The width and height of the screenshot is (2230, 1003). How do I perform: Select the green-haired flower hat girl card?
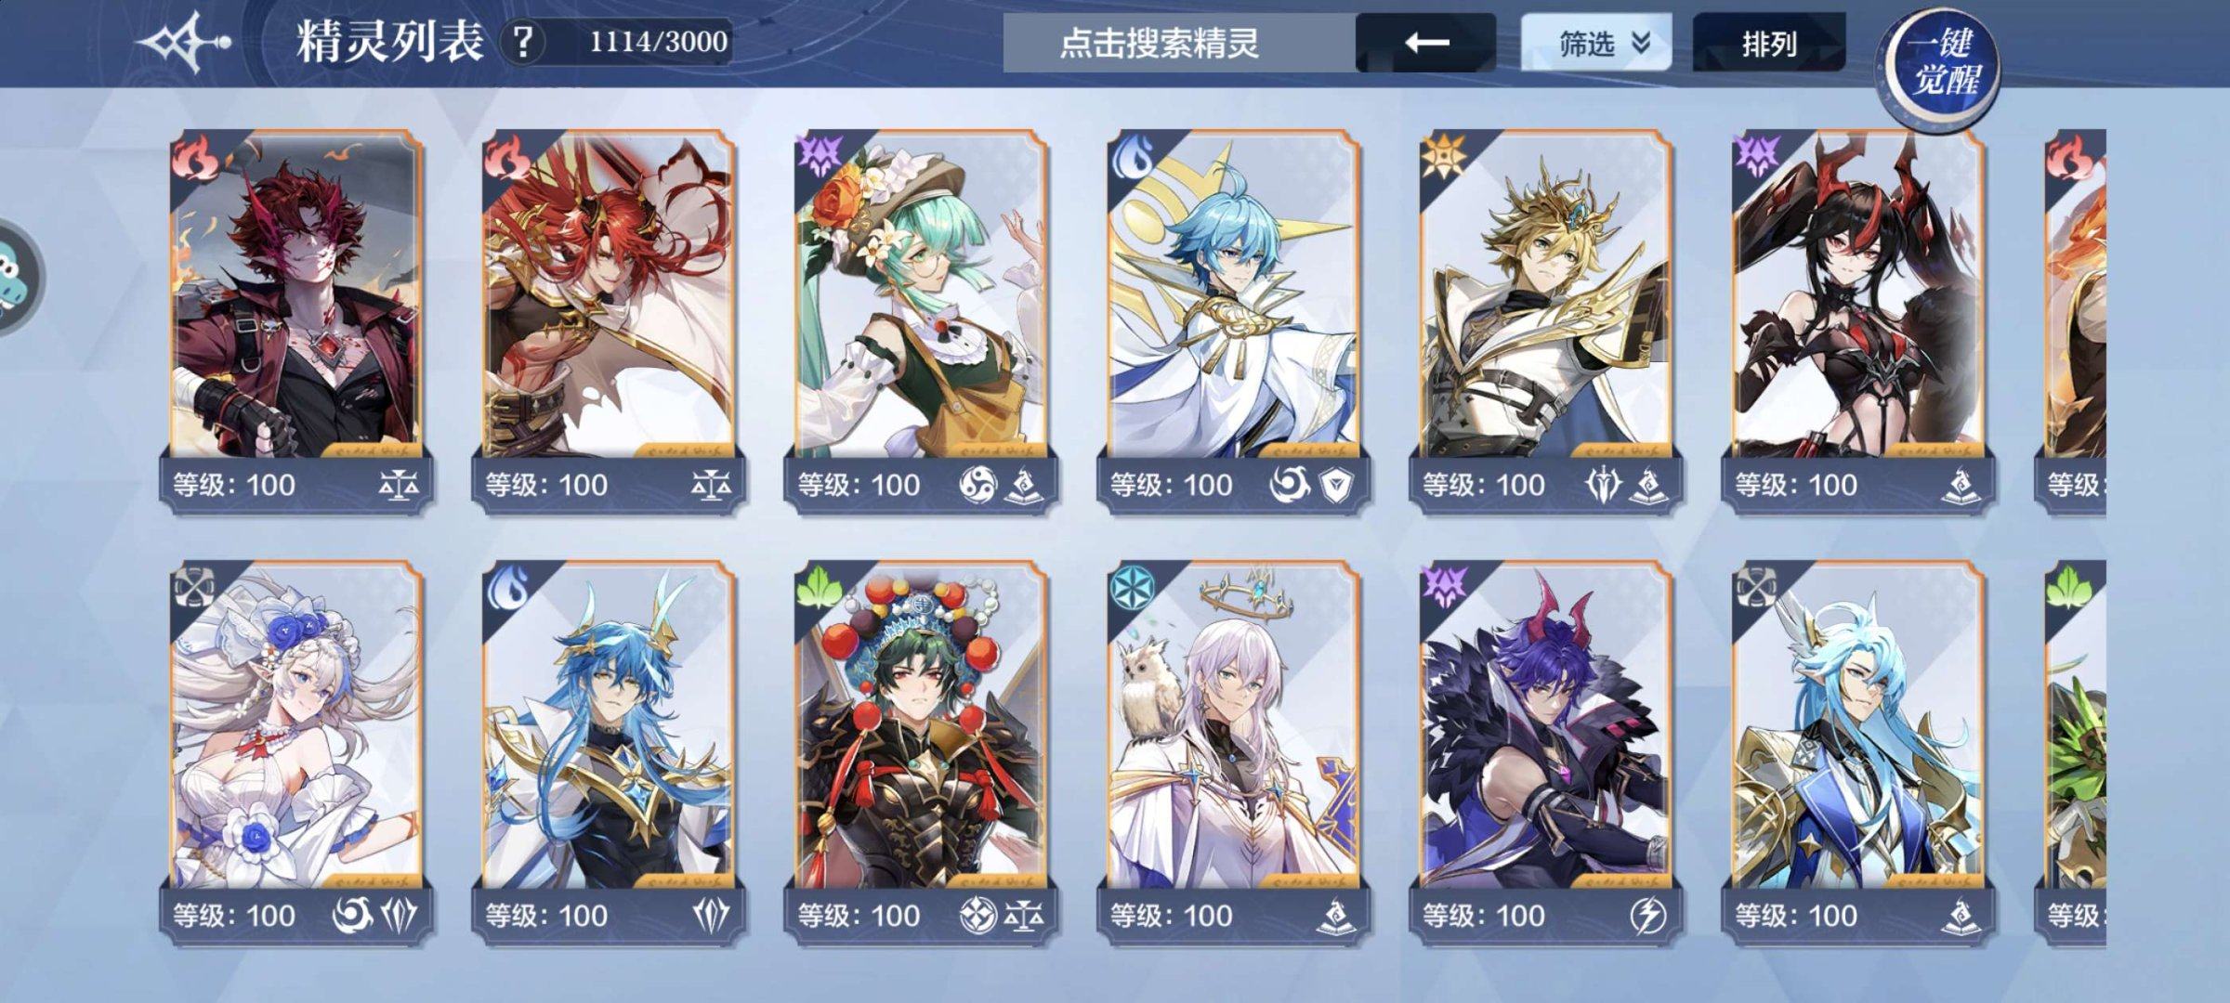(x=921, y=320)
